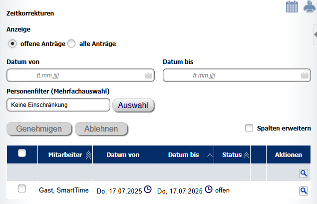The image size is (317, 204).
Task: Sort table by Mitarbeiter column arrows
Action: click(88, 155)
